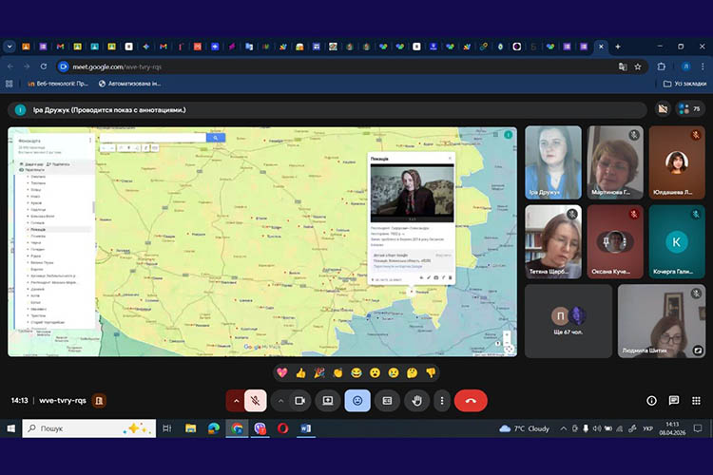Expand video settings arrow beside camera
This screenshot has width=713, height=475.
280,401
